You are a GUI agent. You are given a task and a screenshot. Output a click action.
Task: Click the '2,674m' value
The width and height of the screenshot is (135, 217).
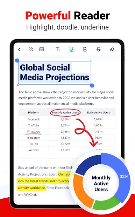pos(65,125)
